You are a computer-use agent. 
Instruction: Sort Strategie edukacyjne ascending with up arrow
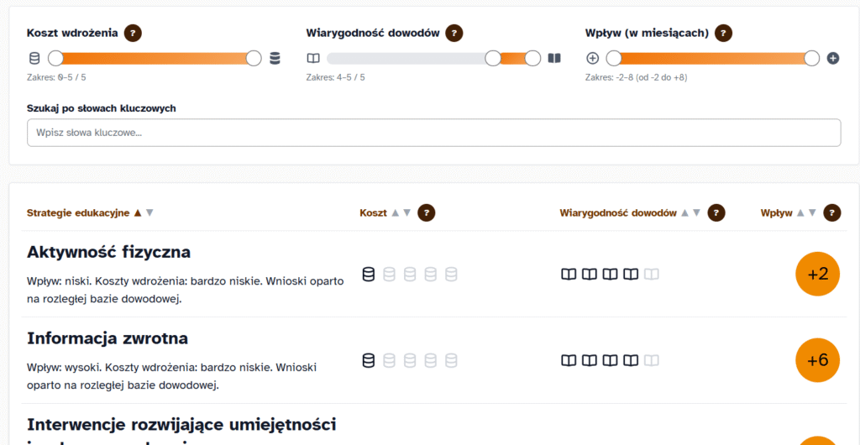click(138, 213)
